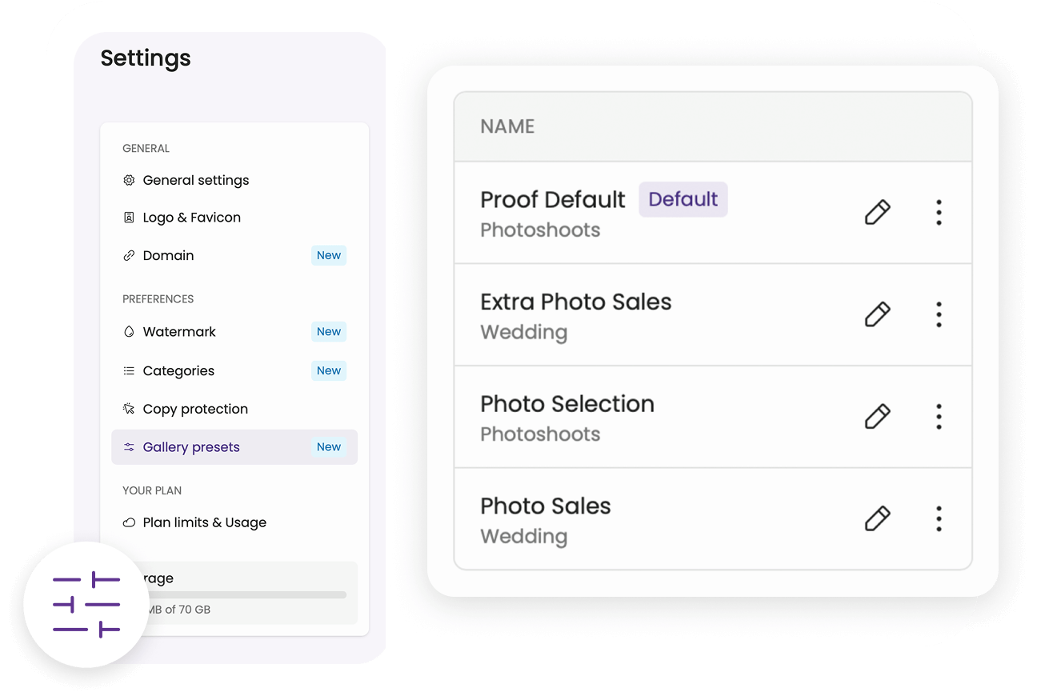Click the large sliders icon in circle

(86, 605)
